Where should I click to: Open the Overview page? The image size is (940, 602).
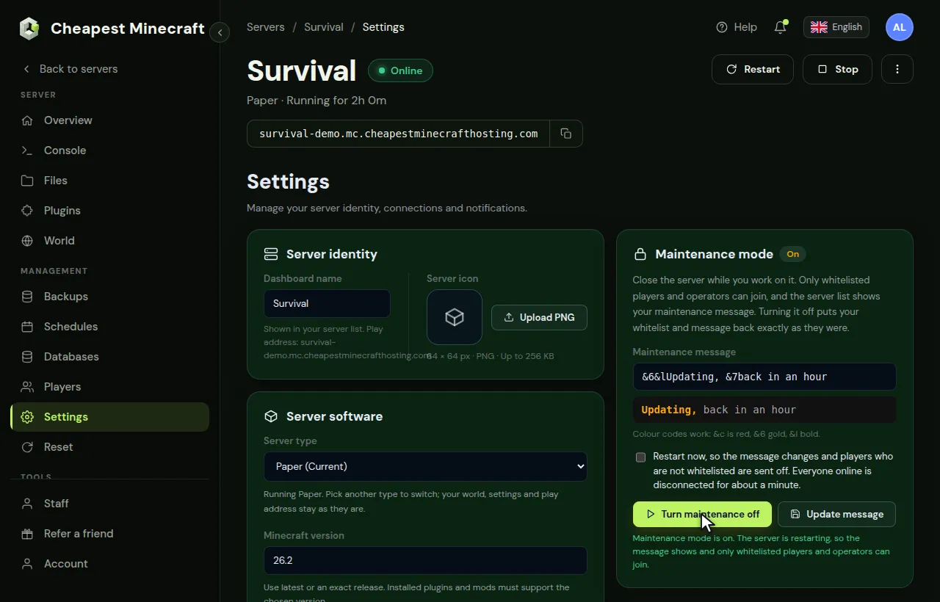click(109, 120)
